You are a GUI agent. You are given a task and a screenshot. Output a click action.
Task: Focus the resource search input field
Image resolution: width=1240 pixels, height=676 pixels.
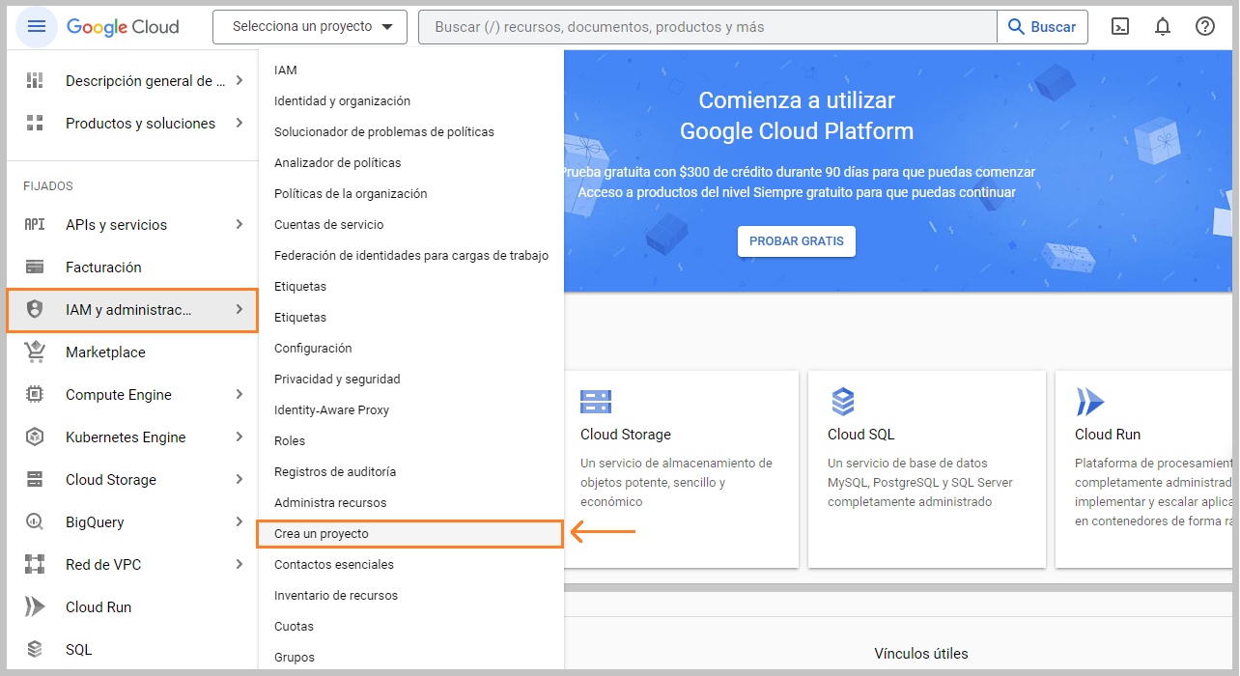click(708, 27)
